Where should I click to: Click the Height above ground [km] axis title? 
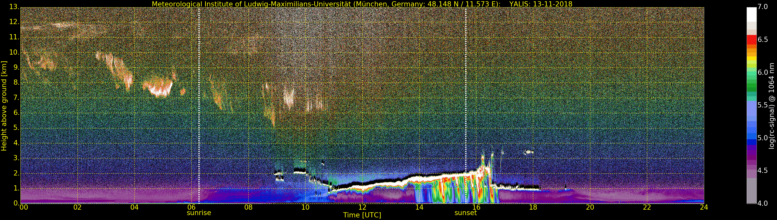4,106
